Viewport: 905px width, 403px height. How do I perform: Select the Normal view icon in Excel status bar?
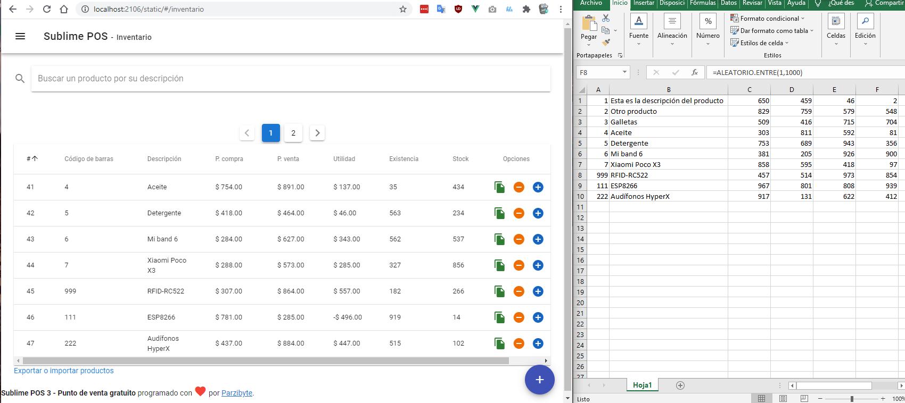(761, 398)
